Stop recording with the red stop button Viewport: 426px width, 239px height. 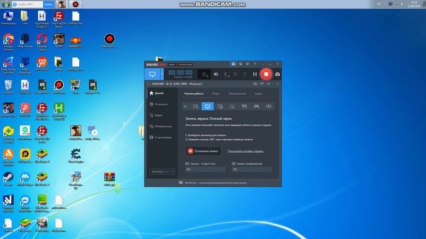266,74
